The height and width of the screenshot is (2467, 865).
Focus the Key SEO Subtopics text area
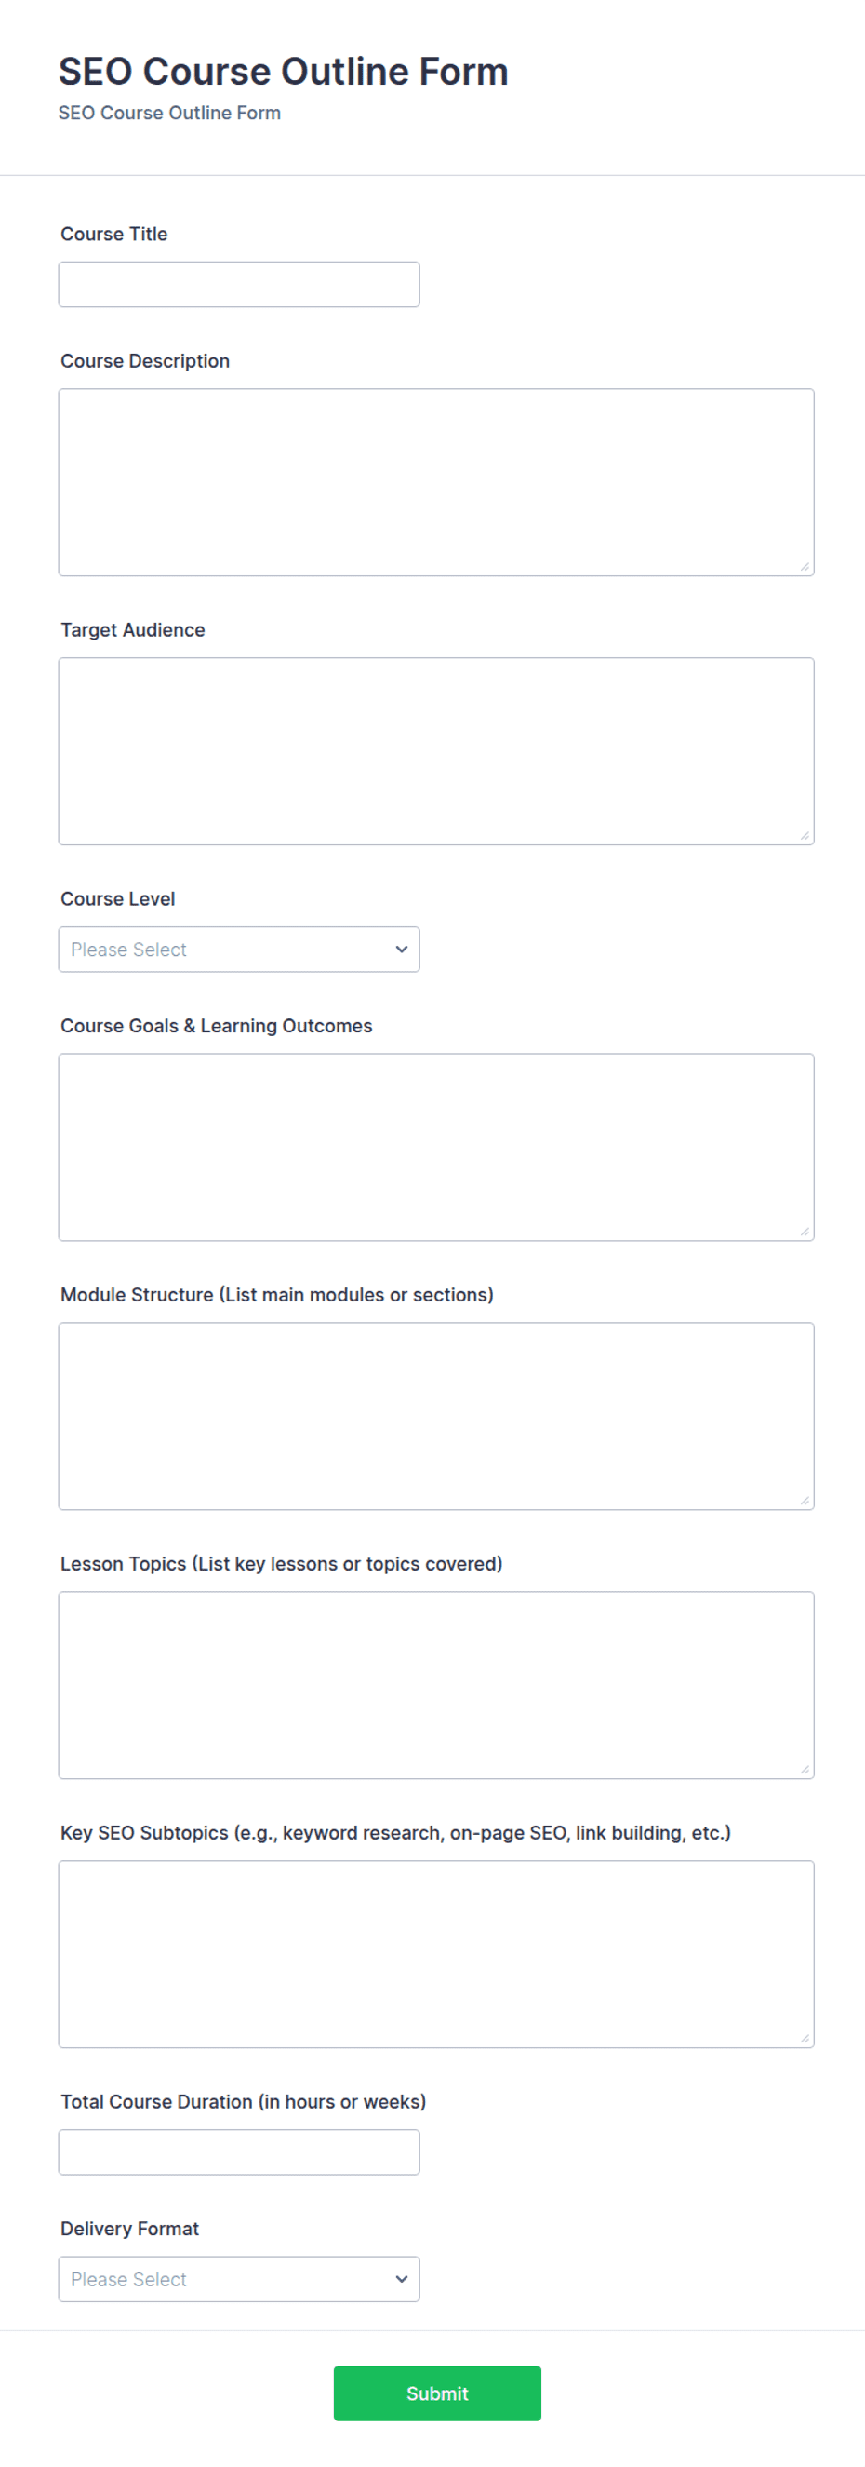tap(436, 1955)
